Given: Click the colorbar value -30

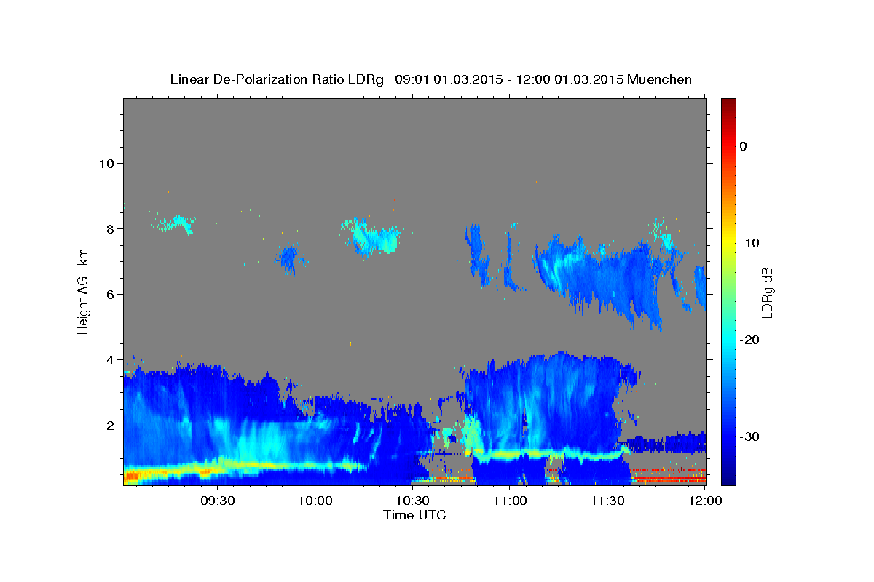Looking at the screenshot, I should pyautogui.click(x=749, y=436).
